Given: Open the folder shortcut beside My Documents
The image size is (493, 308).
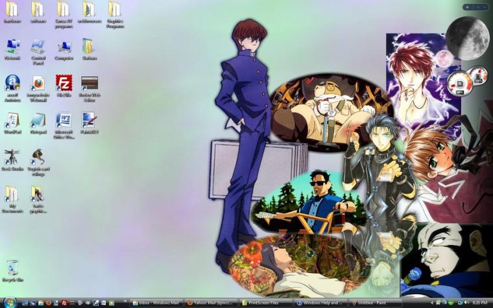Looking at the screenshot, I should click(x=38, y=200).
